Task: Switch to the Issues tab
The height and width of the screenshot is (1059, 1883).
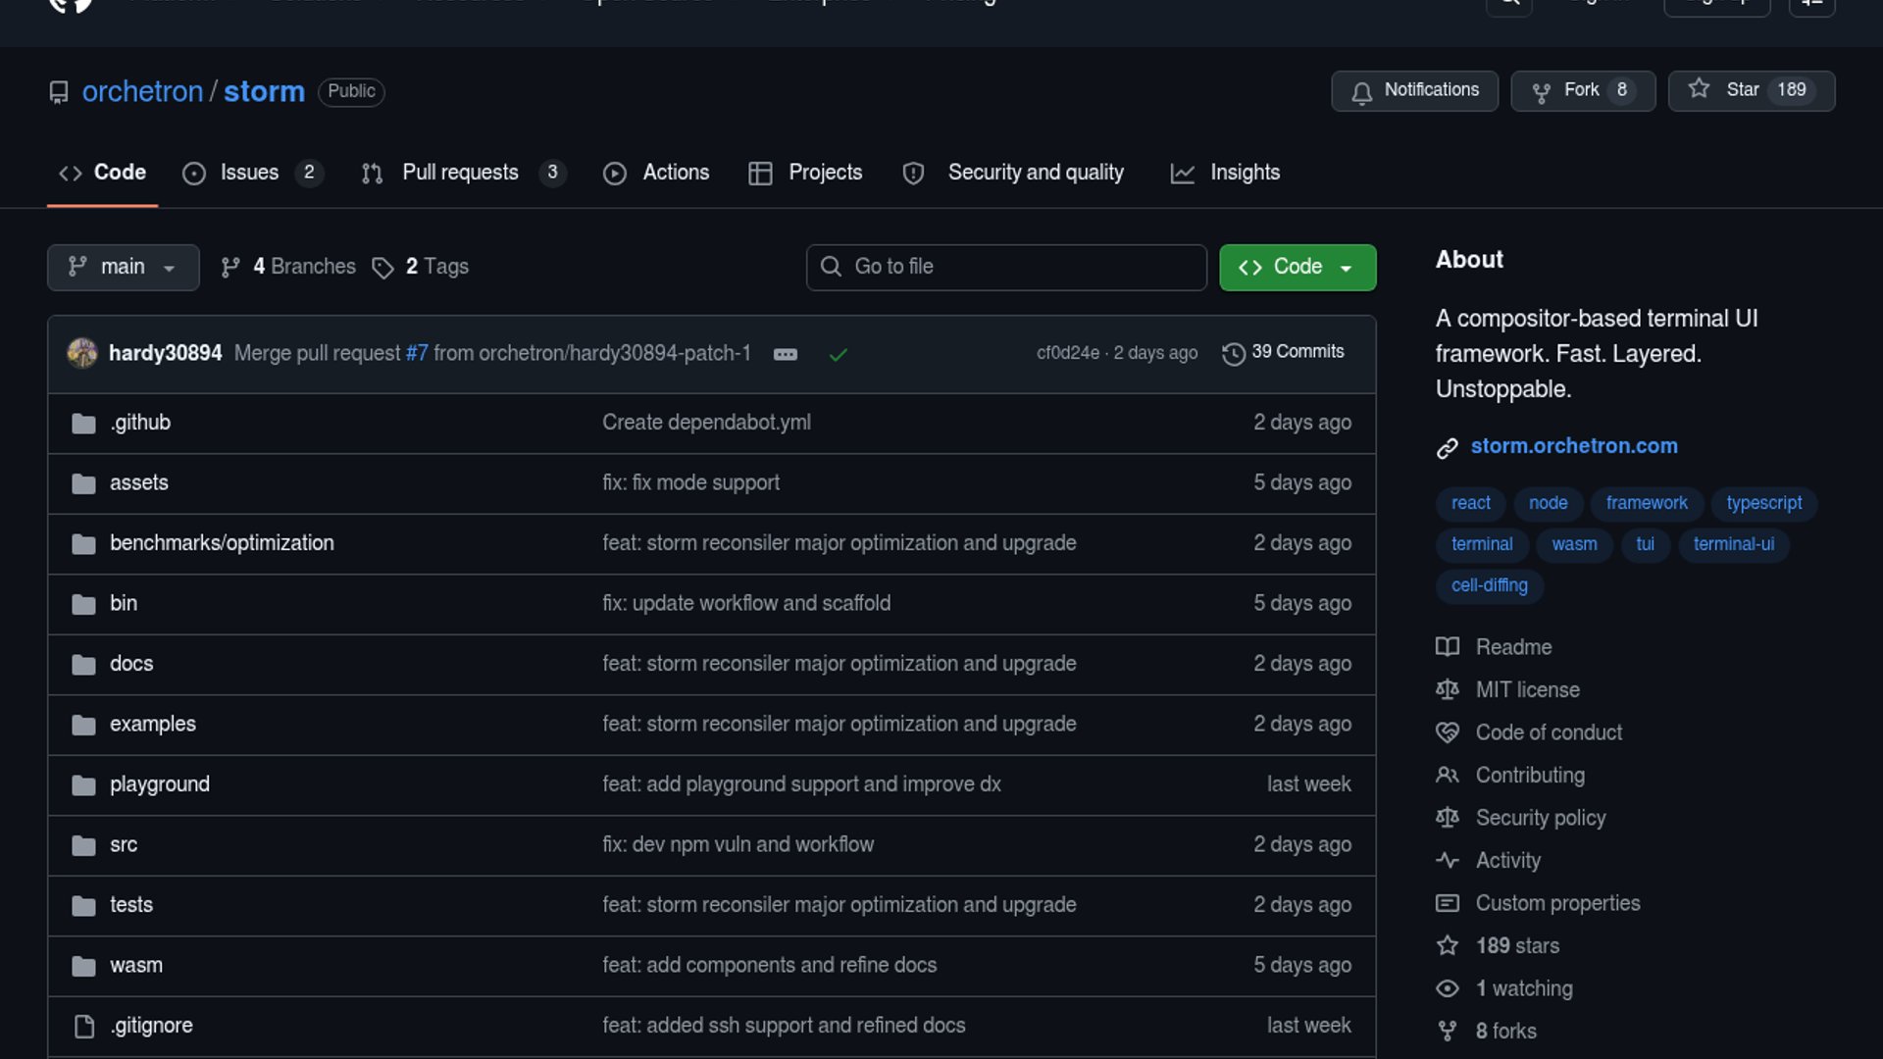Action: (x=250, y=173)
